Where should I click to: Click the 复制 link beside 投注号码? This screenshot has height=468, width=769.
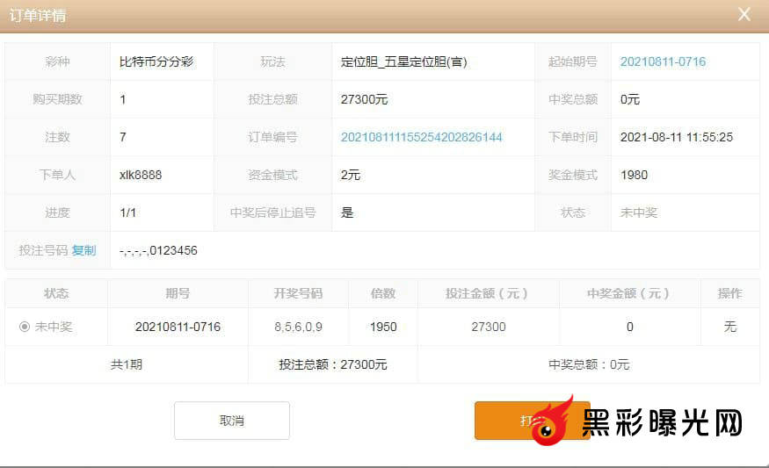coord(84,250)
